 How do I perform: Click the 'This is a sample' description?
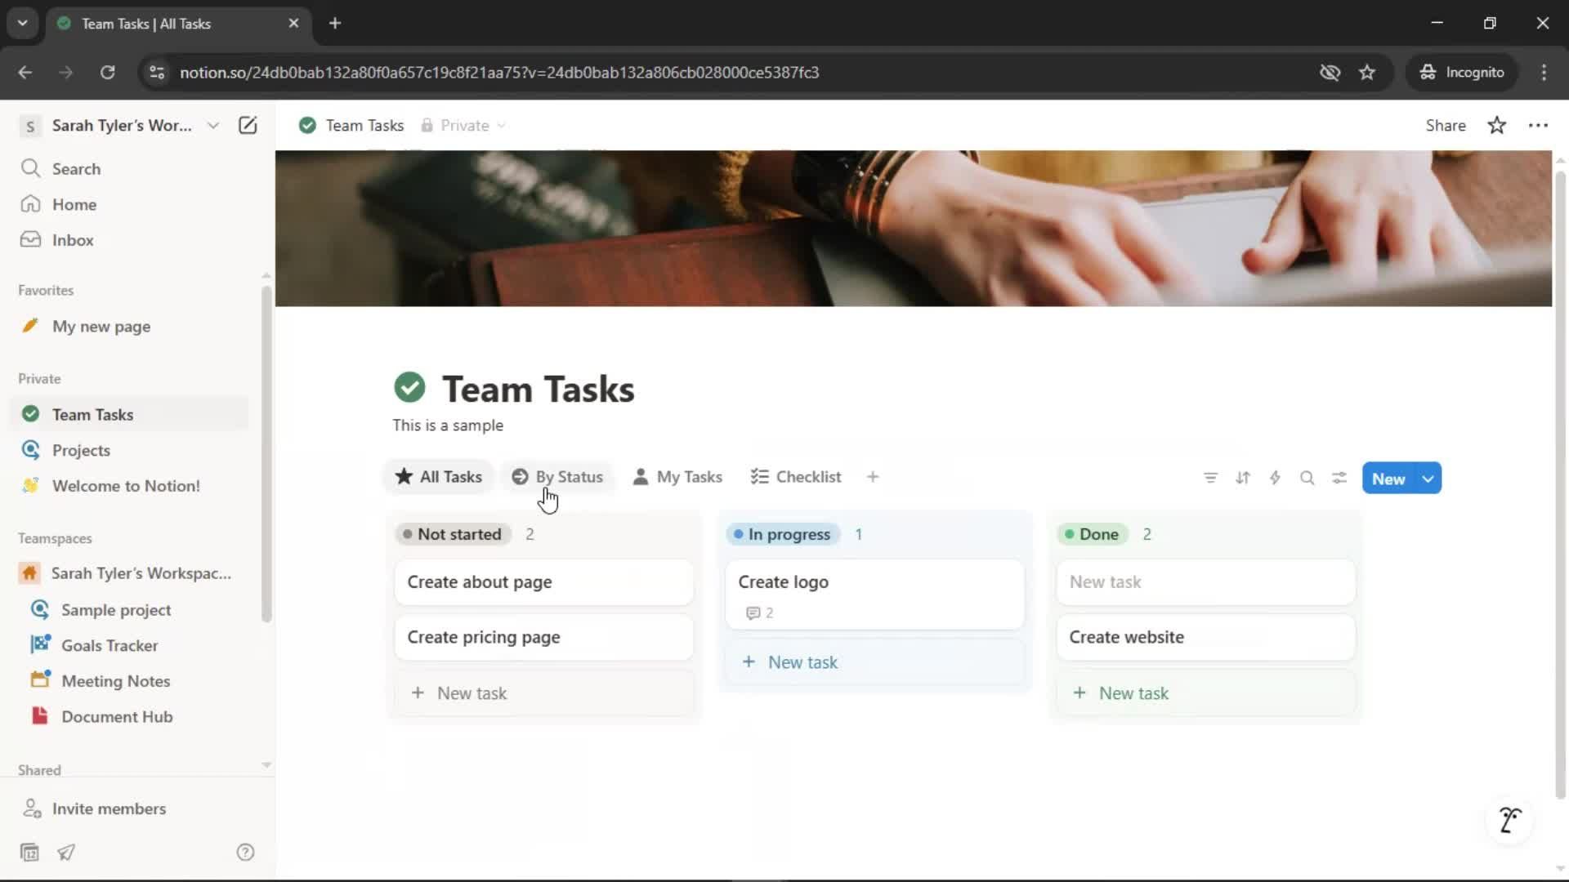click(448, 425)
